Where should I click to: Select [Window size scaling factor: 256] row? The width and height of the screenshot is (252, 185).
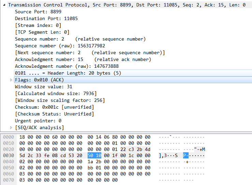coord(60,101)
